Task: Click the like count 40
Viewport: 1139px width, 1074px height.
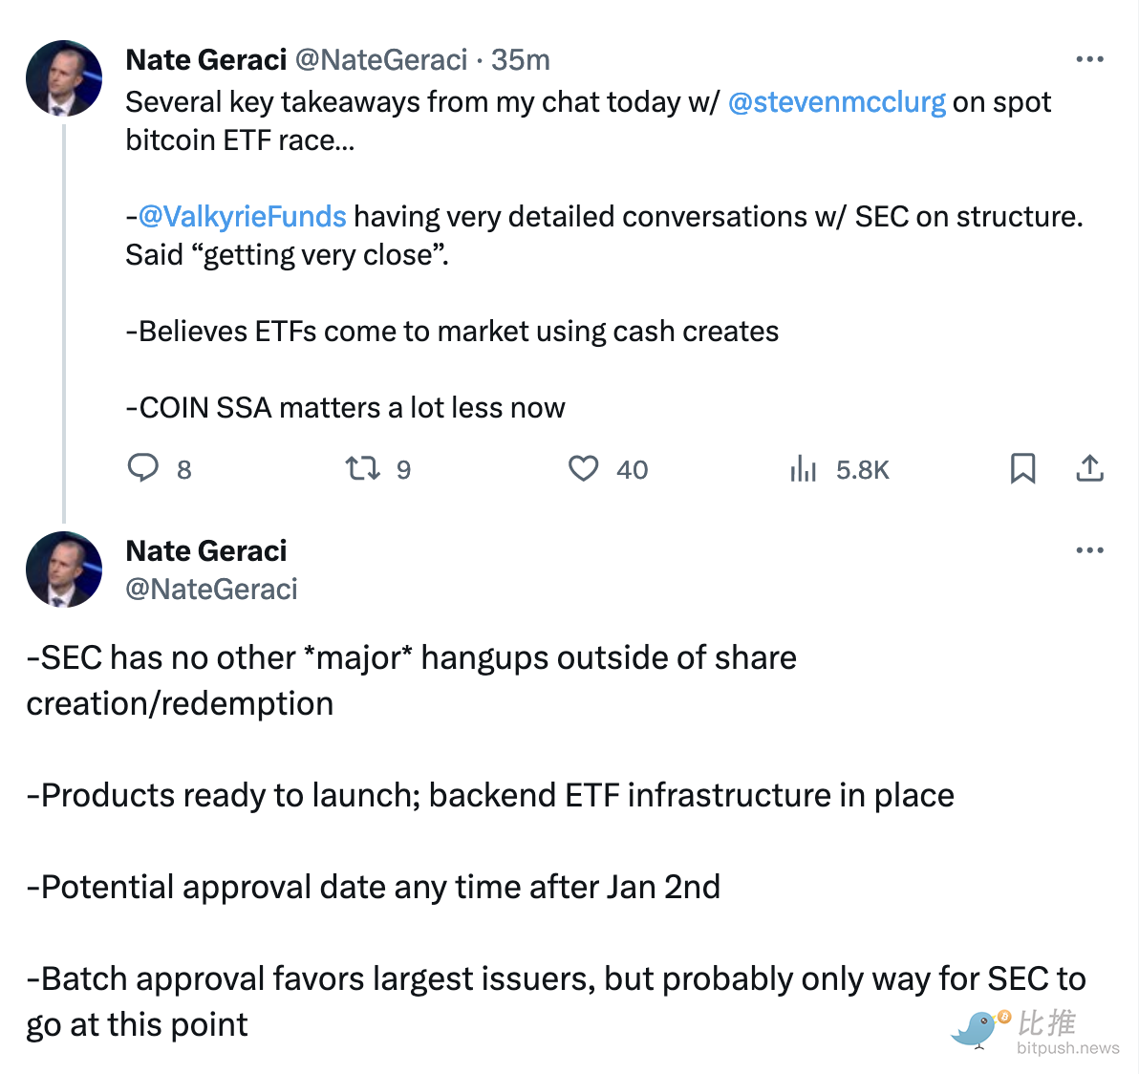Action: [632, 470]
